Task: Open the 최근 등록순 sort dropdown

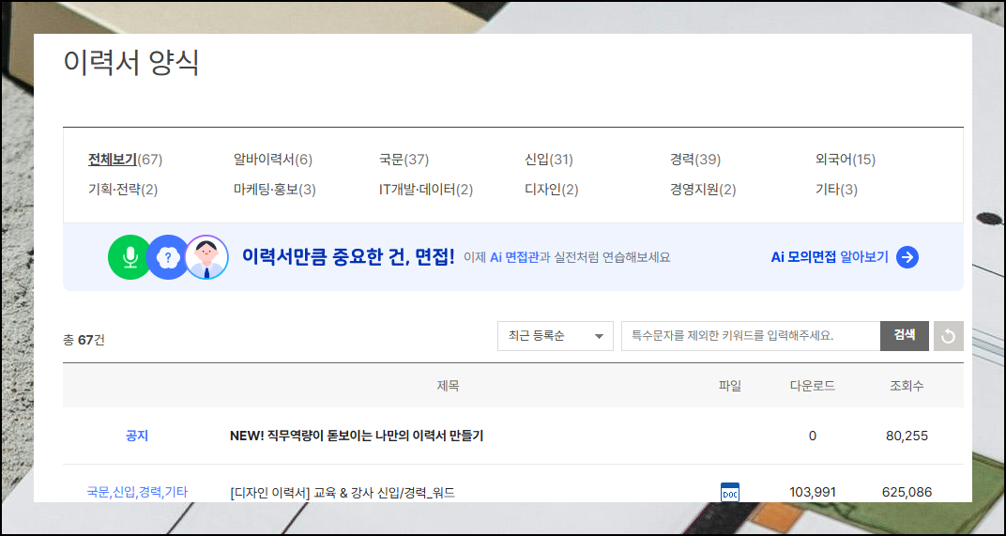Action: [x=556, y=336]
